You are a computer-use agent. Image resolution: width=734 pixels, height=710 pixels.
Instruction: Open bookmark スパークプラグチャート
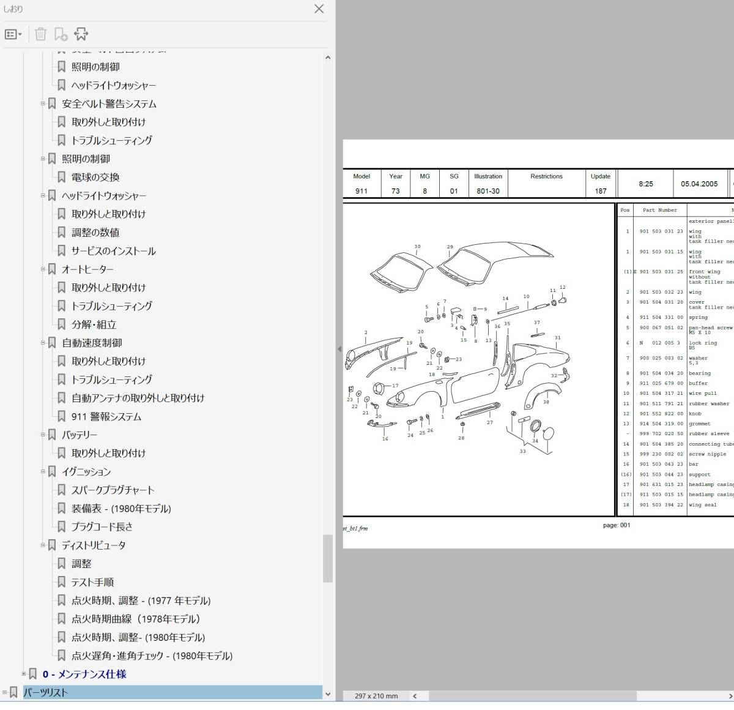coord(113,490)
